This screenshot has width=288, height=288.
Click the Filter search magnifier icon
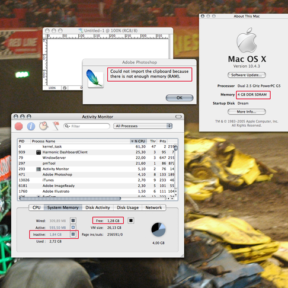67,126
